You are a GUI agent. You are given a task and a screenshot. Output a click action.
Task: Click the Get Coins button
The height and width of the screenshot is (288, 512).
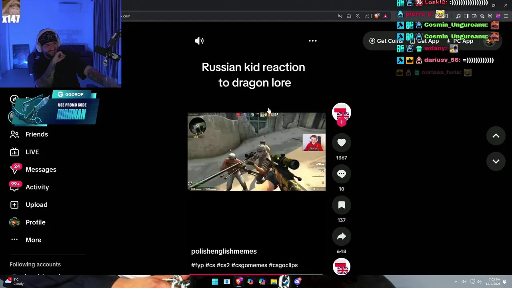pyautogui.click(x=386, y=41)
